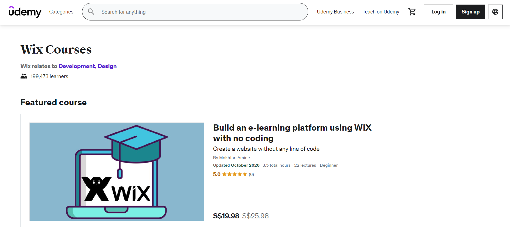510x227 pixels.
Task: Click the 5.0 star rating
Action: pos(230,174)
